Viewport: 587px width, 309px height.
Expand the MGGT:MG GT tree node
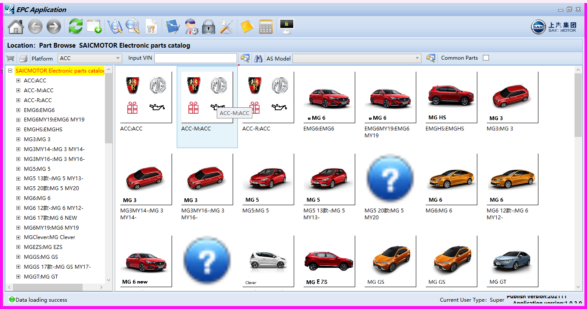coord(18,277)
